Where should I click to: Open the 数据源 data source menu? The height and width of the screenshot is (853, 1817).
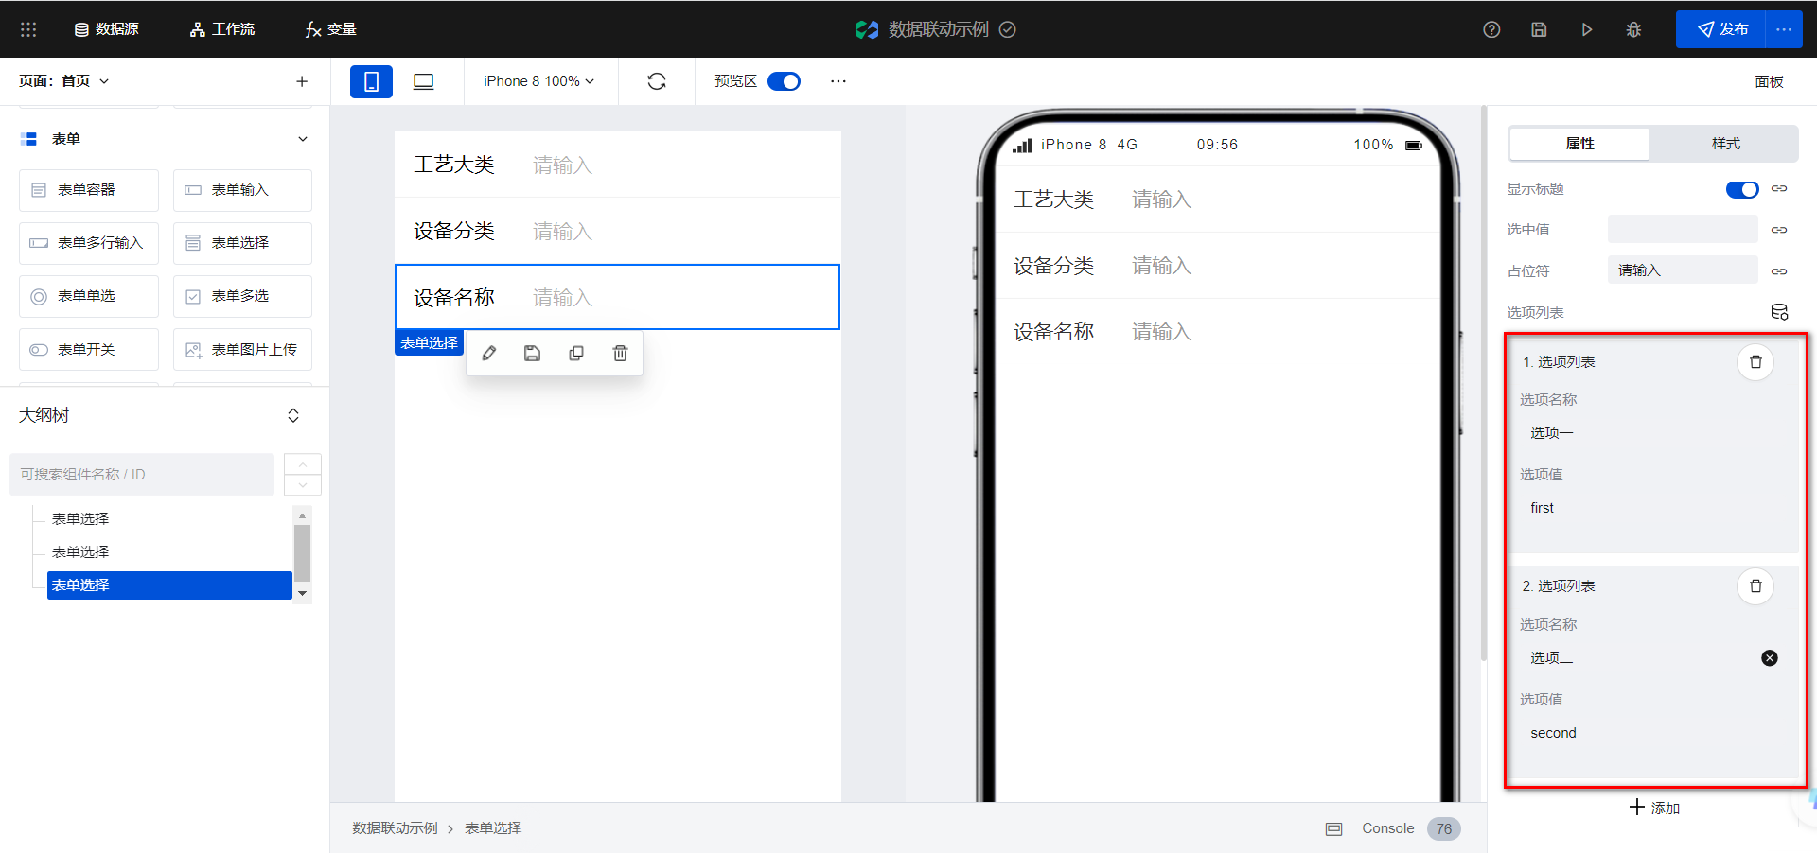point(106,29)
